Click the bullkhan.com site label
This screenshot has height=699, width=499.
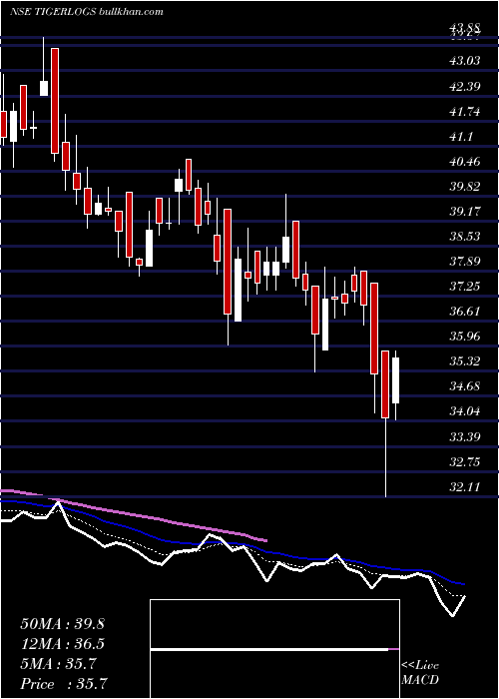(x=130, y=12)
